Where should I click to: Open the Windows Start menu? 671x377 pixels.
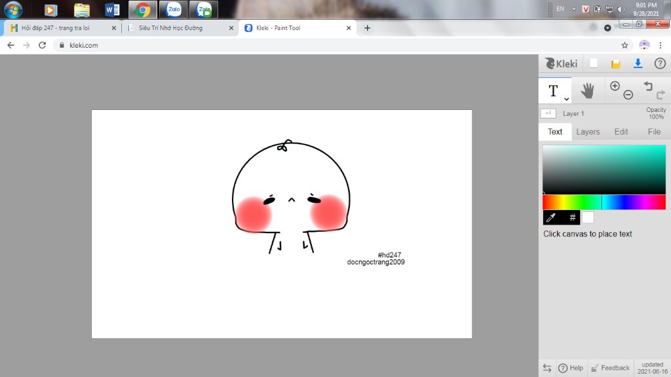point(12,9)
